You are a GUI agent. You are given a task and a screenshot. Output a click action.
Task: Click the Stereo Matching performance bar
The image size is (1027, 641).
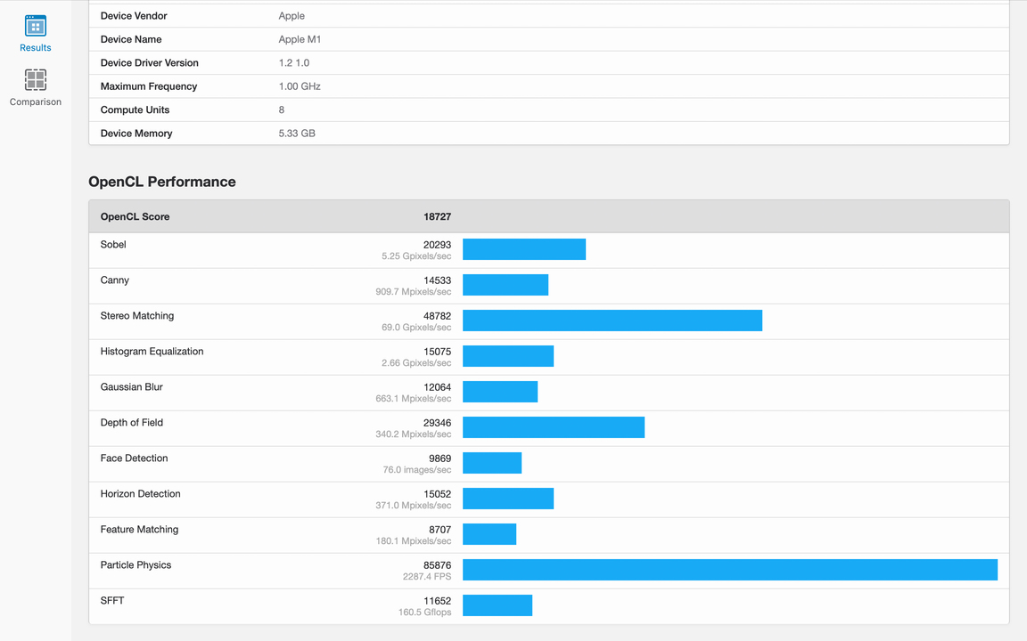click(x=612, y=320)
